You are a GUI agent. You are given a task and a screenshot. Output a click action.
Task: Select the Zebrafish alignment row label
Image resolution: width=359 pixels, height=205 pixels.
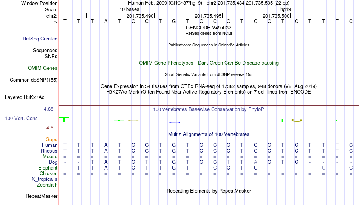click(47, 185)
